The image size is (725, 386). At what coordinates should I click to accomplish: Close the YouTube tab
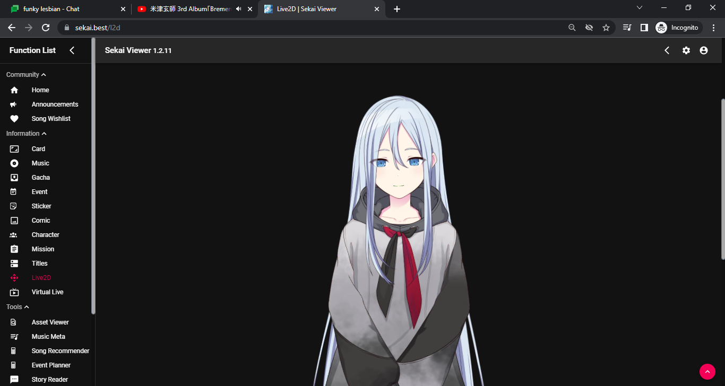[x=250, y=9]
